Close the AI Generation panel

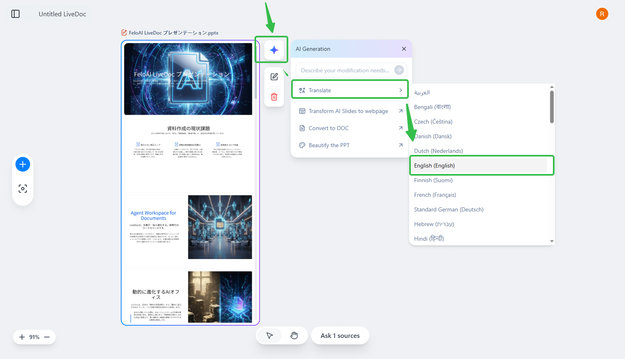(404, 49)
